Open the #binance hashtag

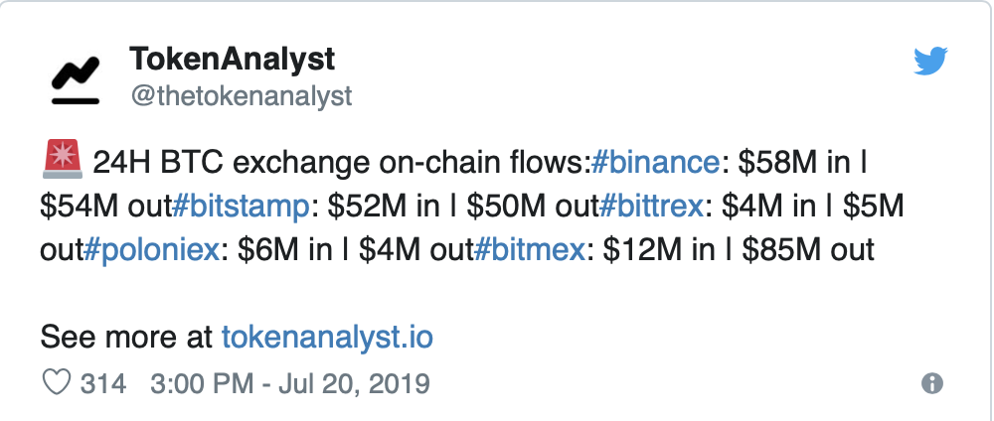pos(655,164)
